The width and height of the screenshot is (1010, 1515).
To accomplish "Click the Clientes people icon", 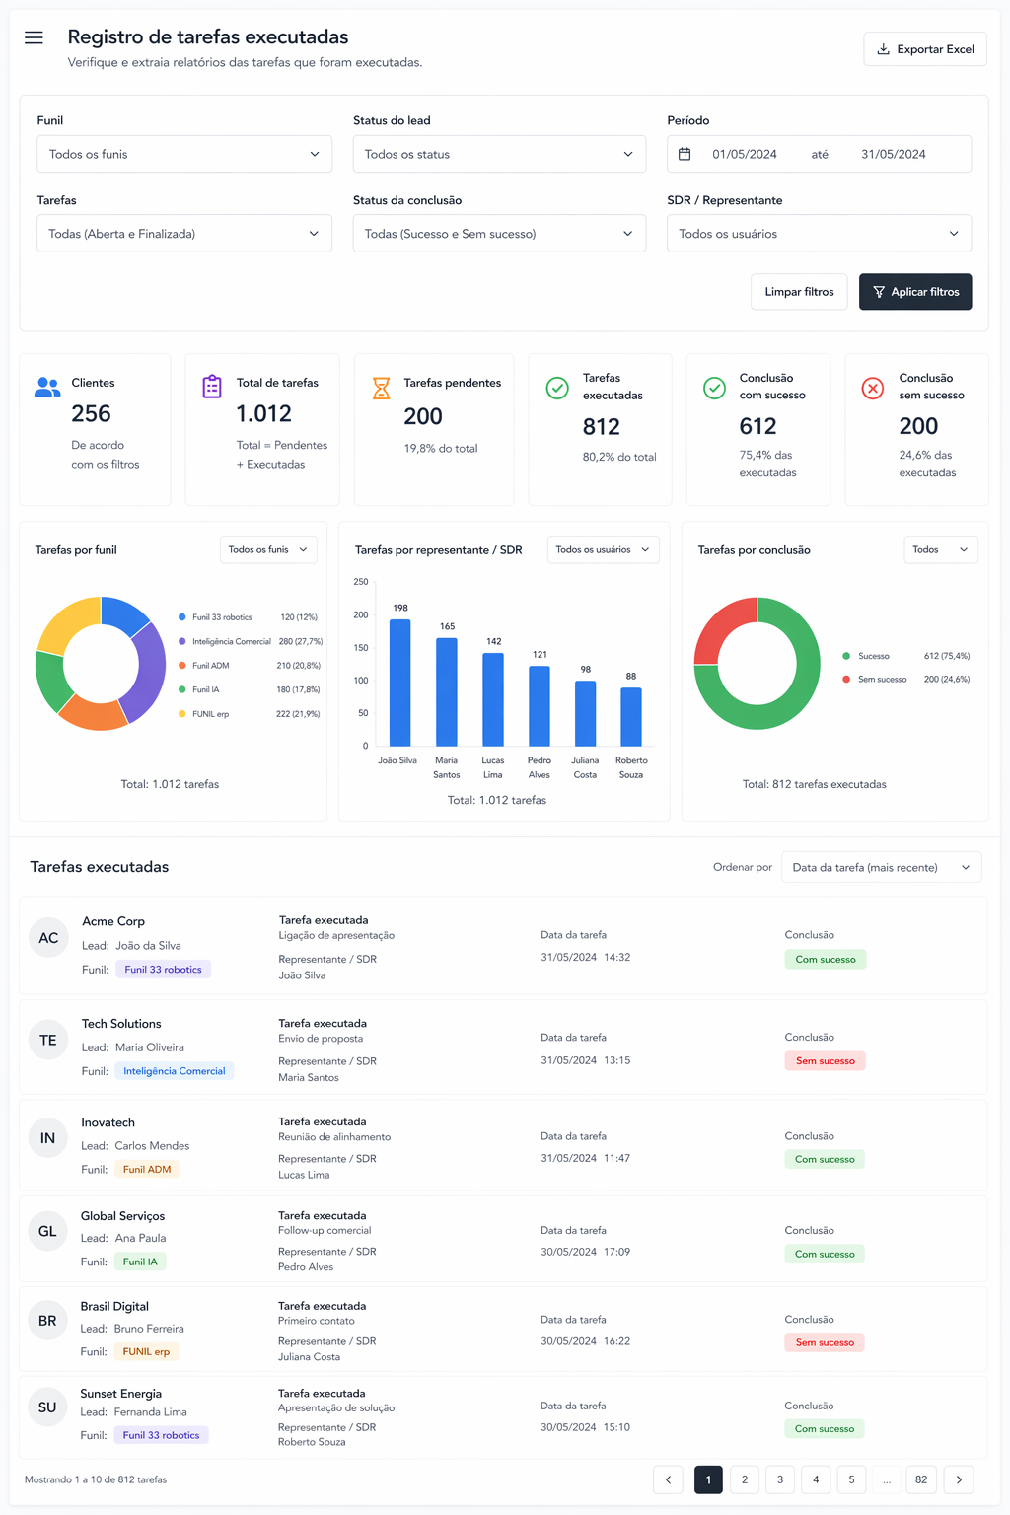I will 47,387.
